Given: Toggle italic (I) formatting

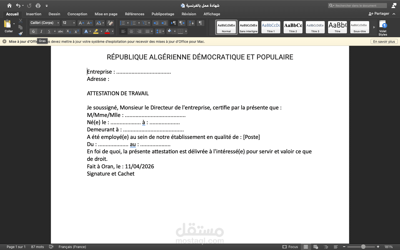Looking at the screenshot, I should (41, 31).
